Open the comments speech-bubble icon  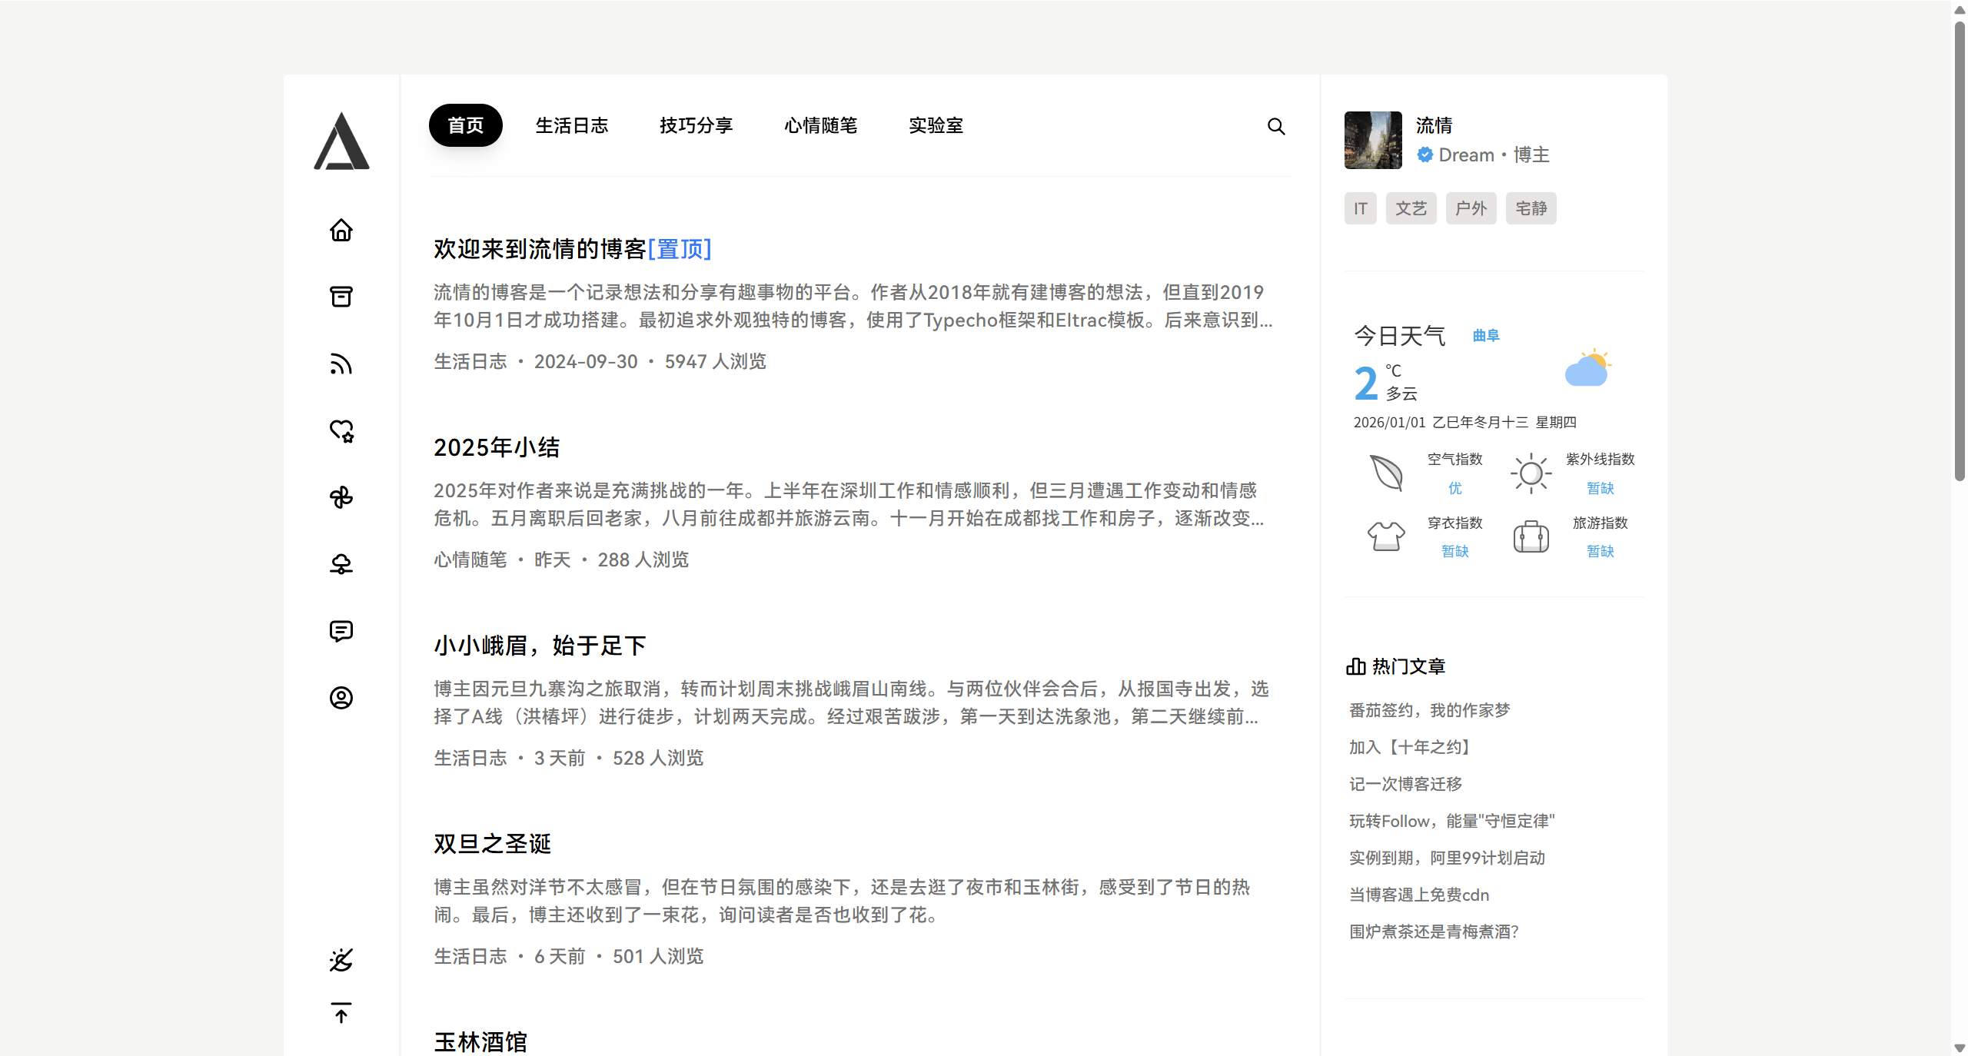[x=341, y=631]
